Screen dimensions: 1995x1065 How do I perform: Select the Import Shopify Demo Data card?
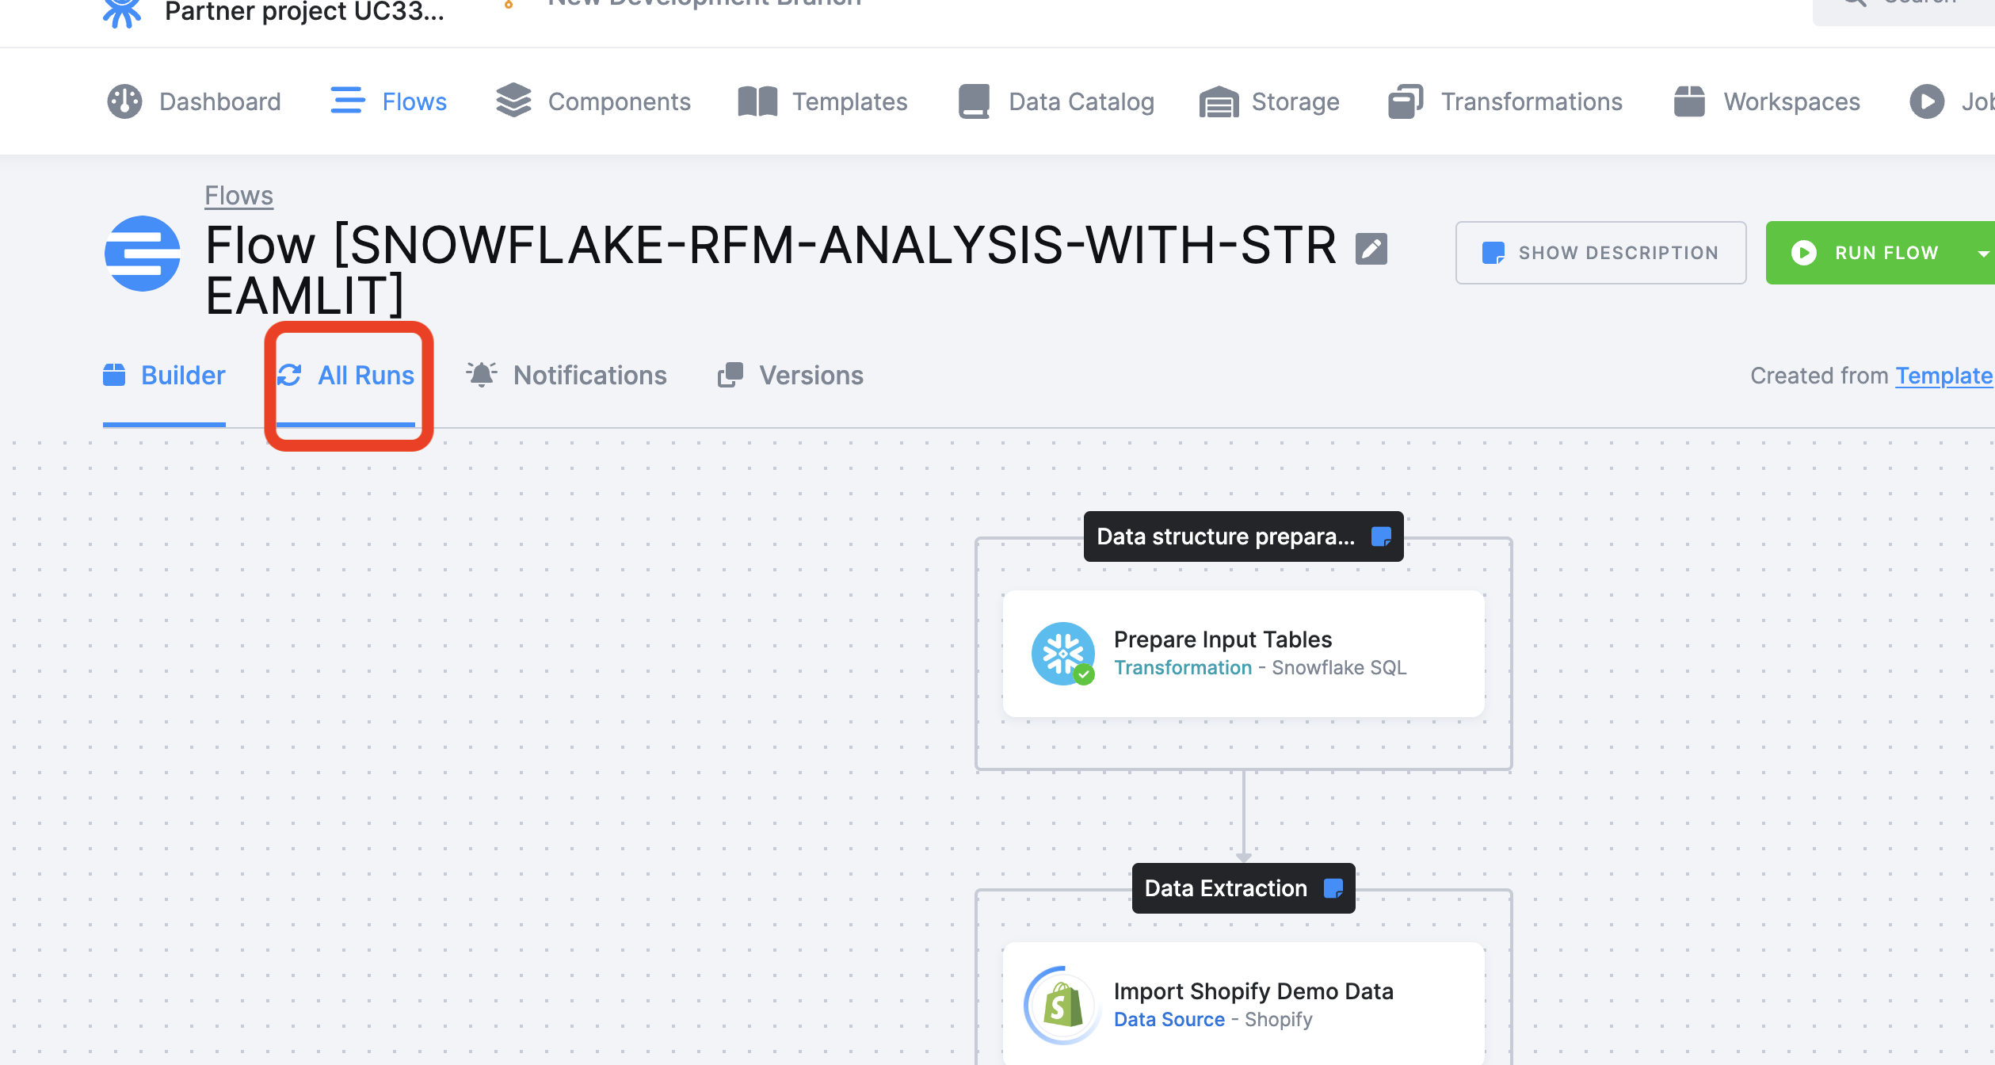pos(1244,1003)
